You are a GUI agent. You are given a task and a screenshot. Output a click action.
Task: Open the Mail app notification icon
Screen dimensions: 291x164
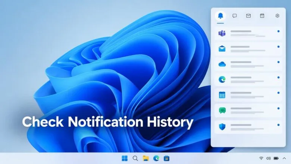pos(222,49)
